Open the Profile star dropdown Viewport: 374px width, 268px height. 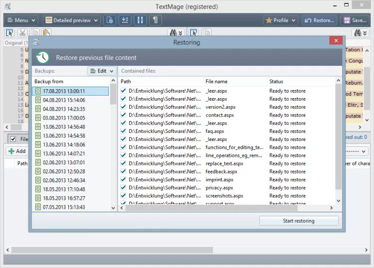tap(280, 20)
